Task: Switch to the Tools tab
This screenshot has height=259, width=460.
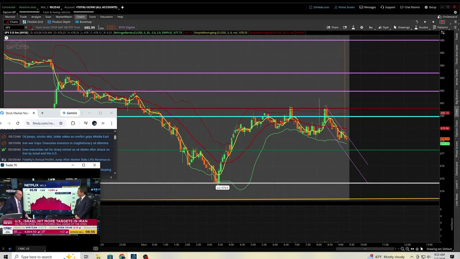Action: point(92,17)
